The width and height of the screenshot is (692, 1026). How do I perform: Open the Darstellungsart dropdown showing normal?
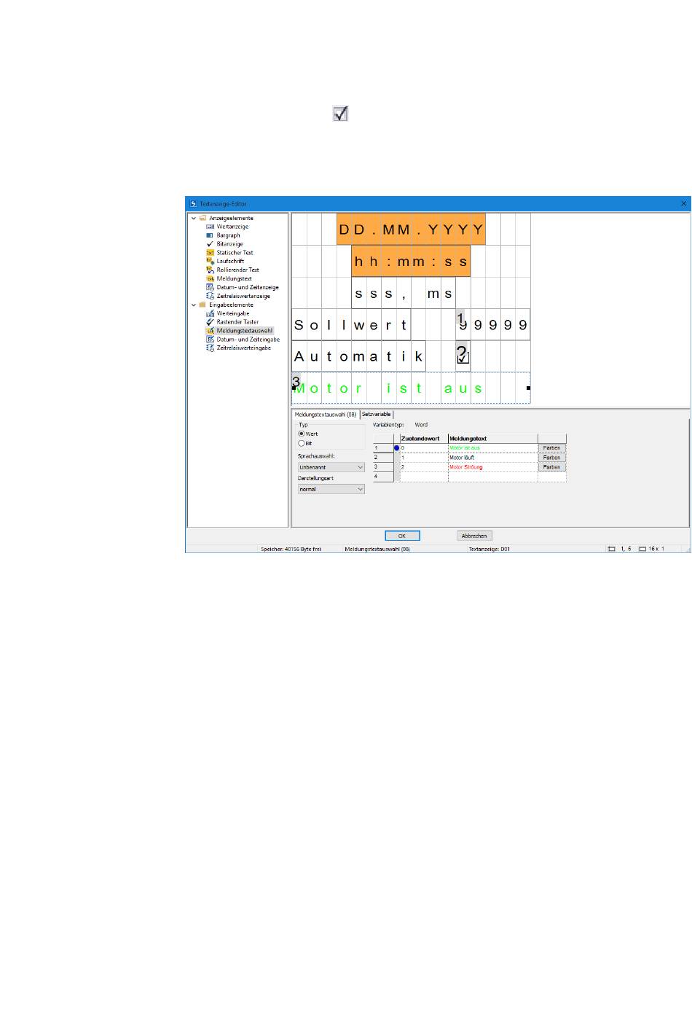pos(331,489)
